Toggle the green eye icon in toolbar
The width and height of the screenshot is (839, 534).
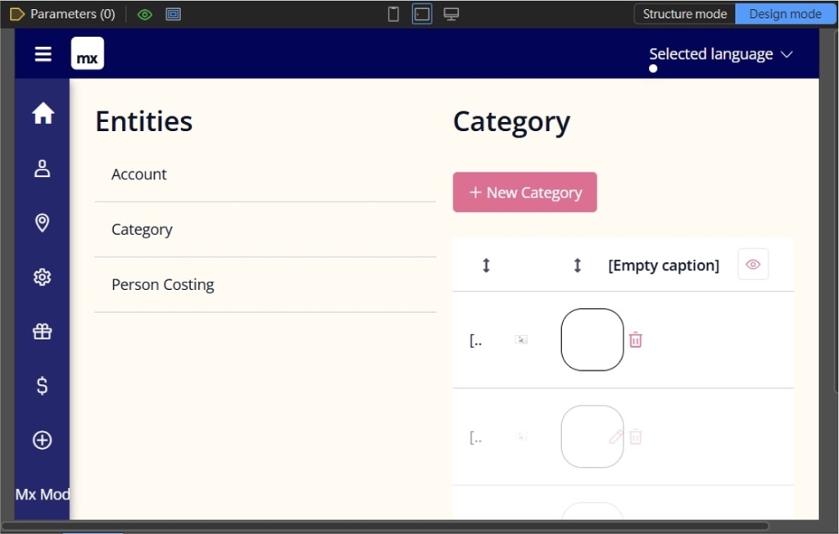tap(144, 15)
